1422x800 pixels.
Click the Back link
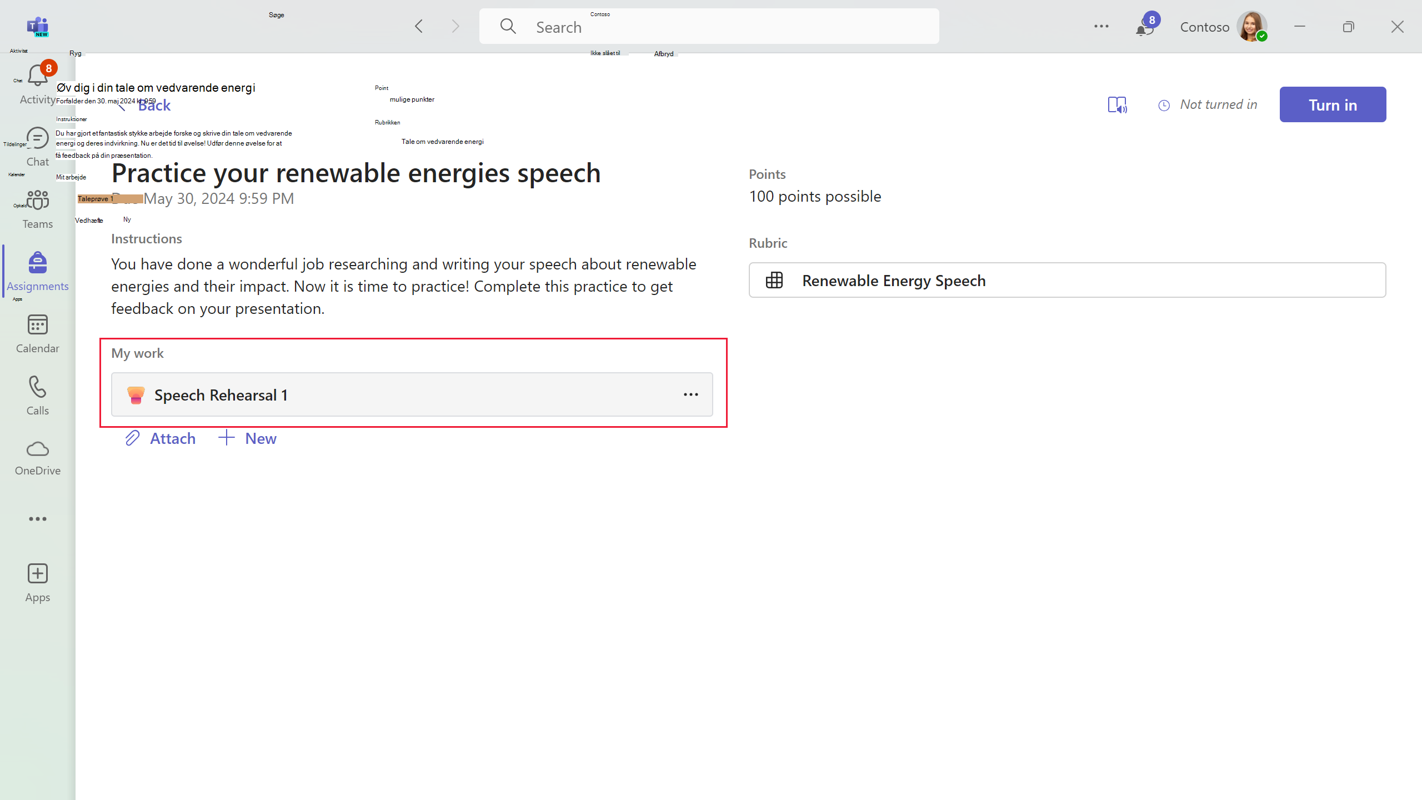point(154,106)
